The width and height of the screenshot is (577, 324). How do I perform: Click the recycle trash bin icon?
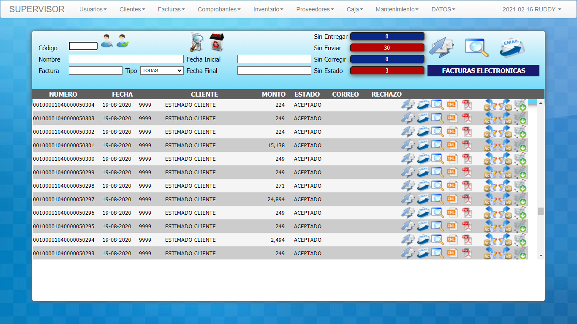click(216, 42)
